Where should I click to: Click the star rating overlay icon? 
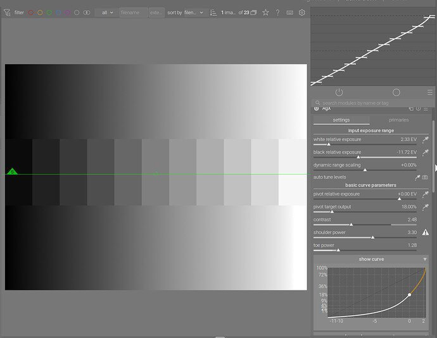click(265, 13)
